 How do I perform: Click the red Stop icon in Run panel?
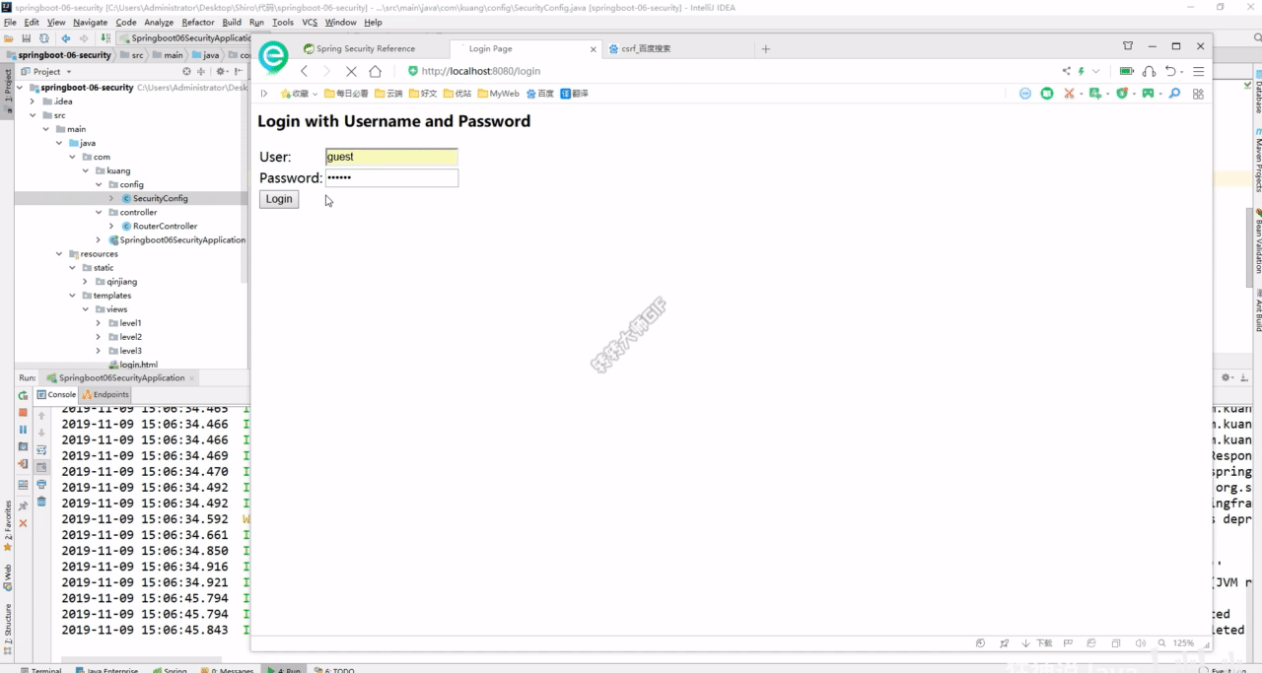point(23,413)
